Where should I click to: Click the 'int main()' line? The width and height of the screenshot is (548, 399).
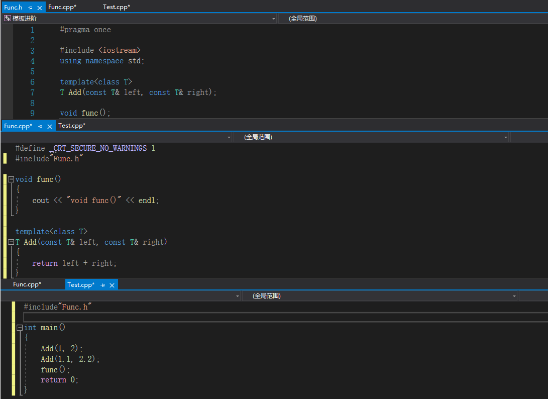coord(44,328)
